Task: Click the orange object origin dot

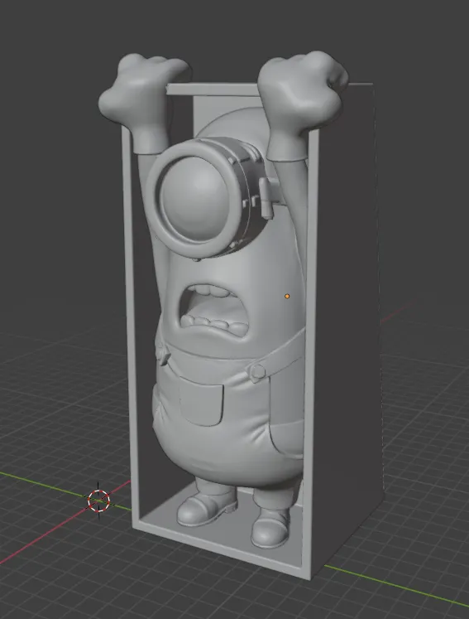Action: point(287,296)
